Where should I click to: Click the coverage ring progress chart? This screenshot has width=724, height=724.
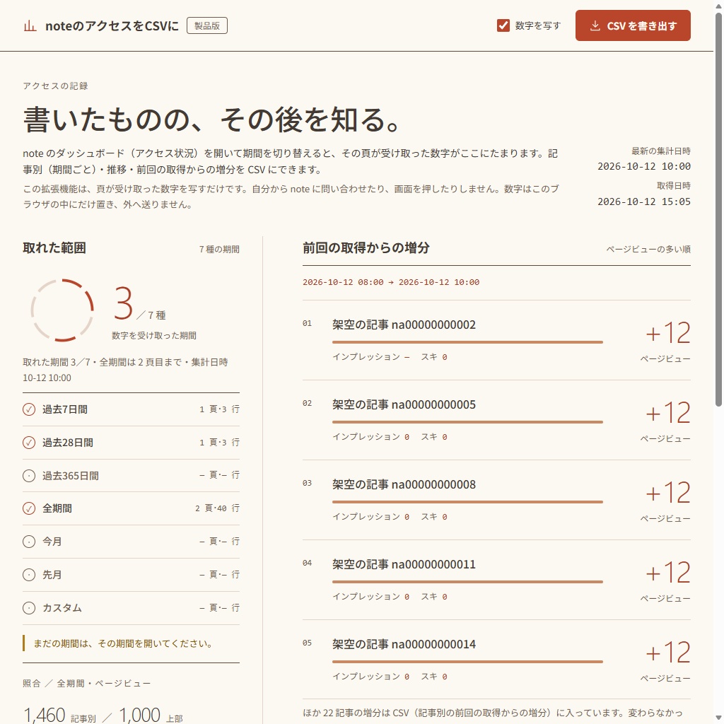pos(62,310)
